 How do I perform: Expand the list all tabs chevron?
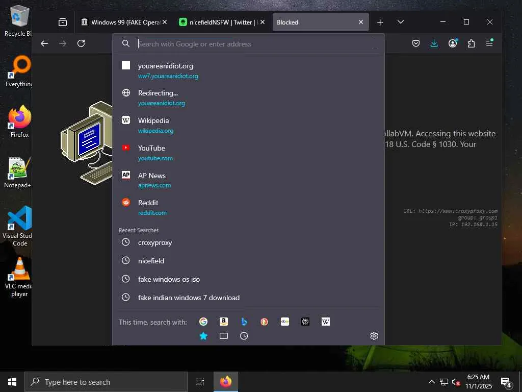(401, 22)
